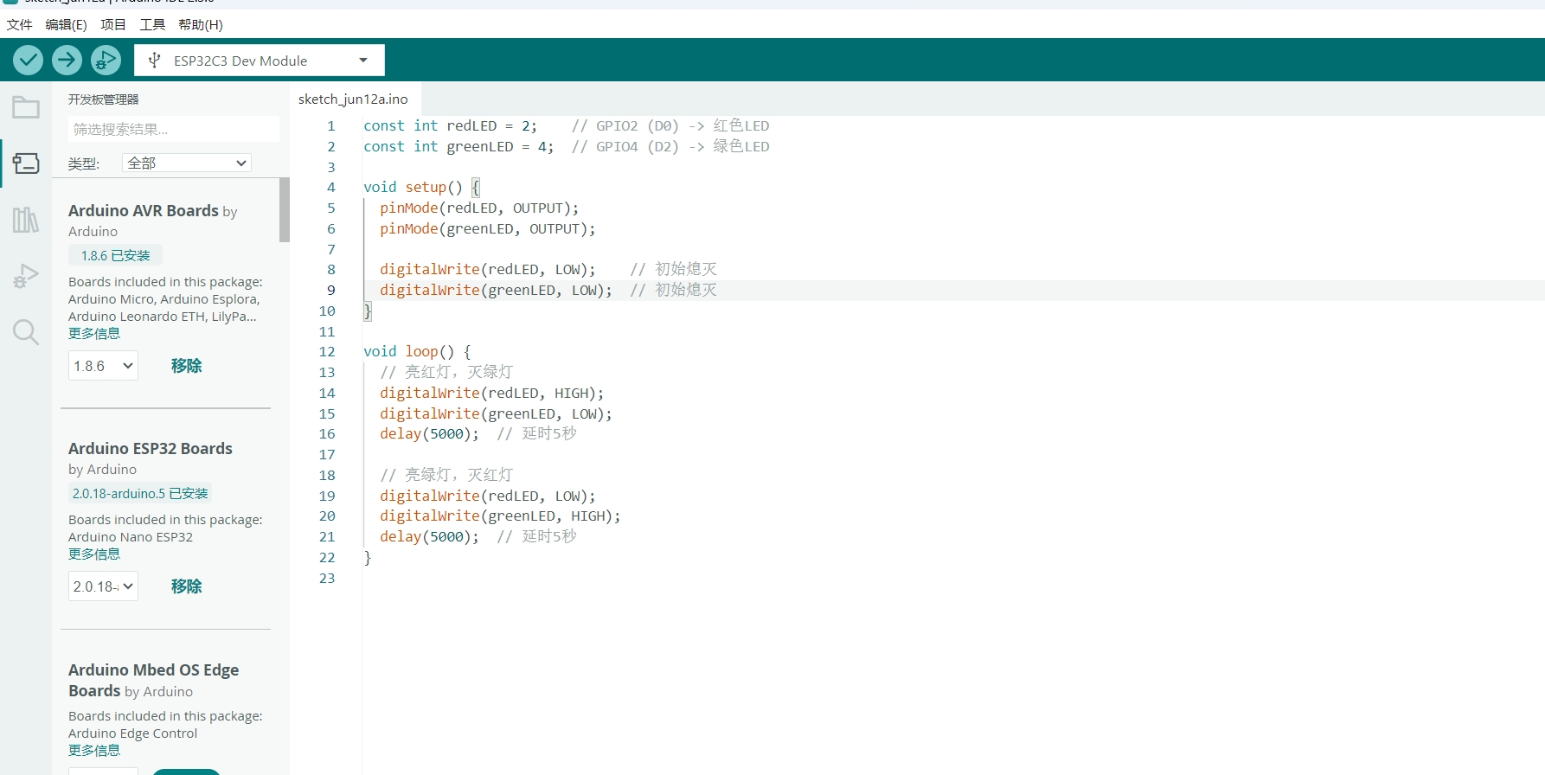Click 'Arduino Edge Control' board description text
Image resolution: width=1545 pixels, height=775 pixels.
[x=133, y=733]
